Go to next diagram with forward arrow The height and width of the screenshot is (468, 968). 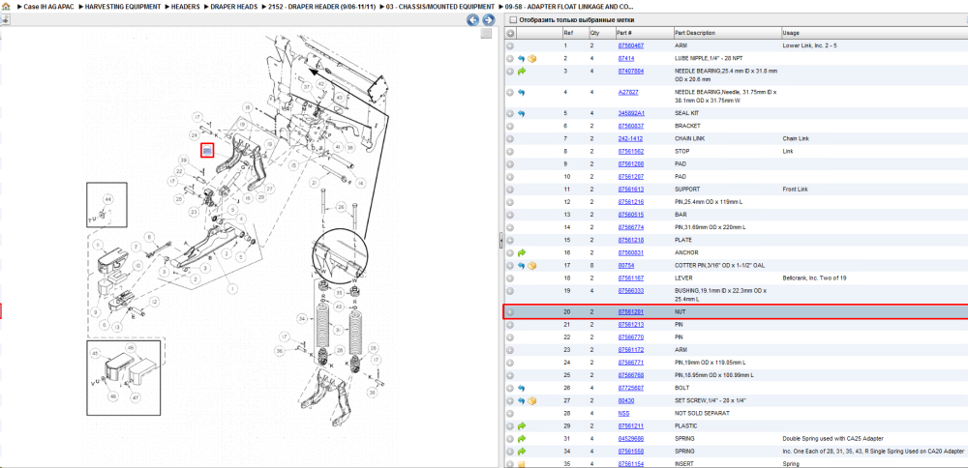(488, 20)
